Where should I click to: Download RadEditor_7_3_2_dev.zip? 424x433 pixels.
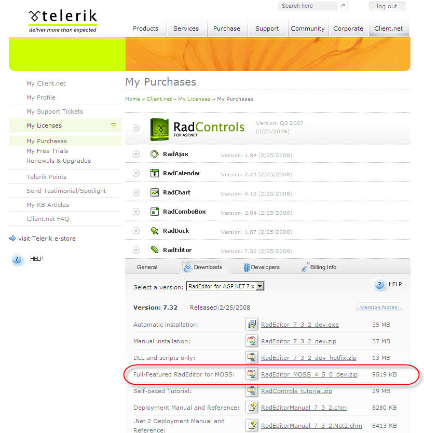(298, 341)
